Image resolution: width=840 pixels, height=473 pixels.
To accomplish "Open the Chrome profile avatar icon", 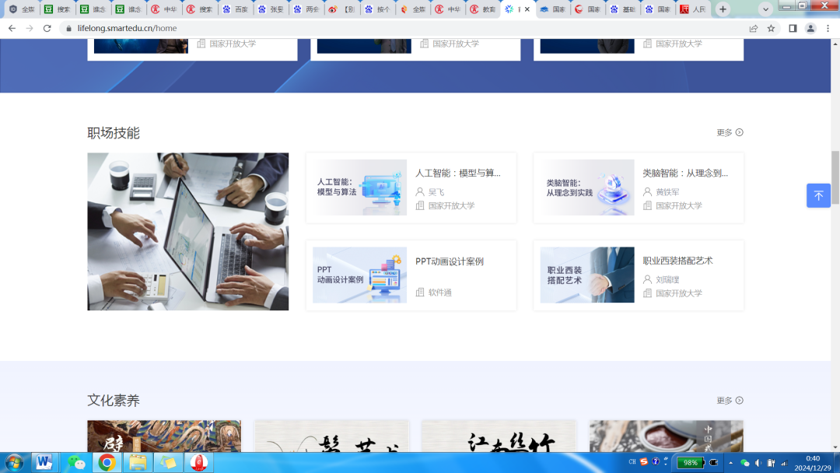I will [810, 28].
